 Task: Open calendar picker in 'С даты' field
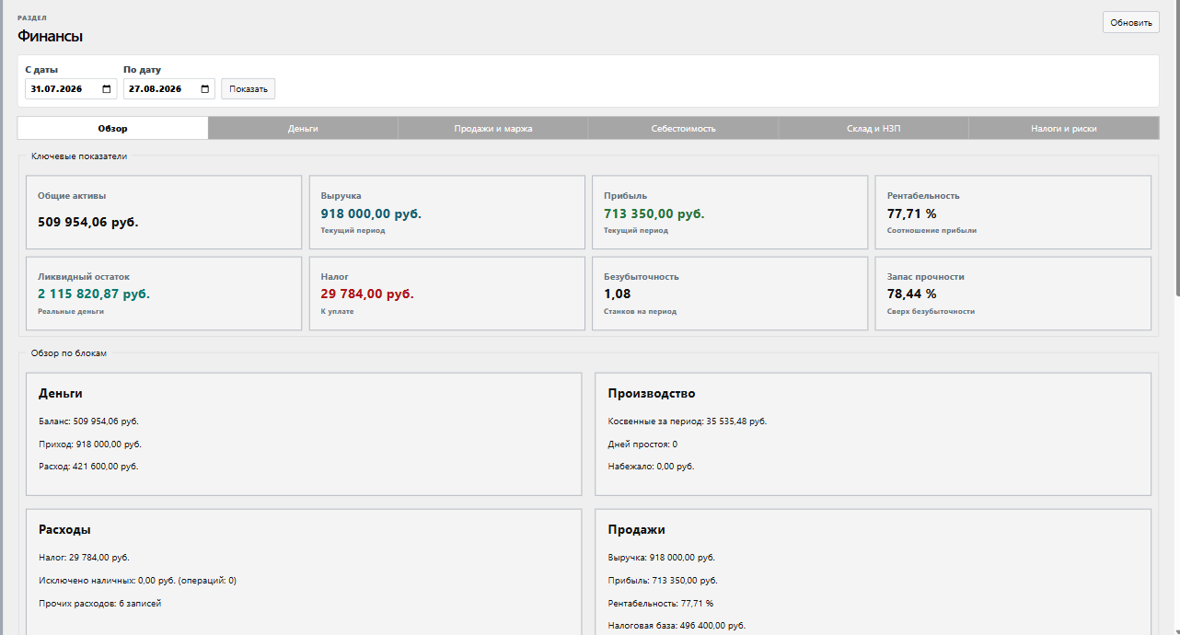(107, 89)
